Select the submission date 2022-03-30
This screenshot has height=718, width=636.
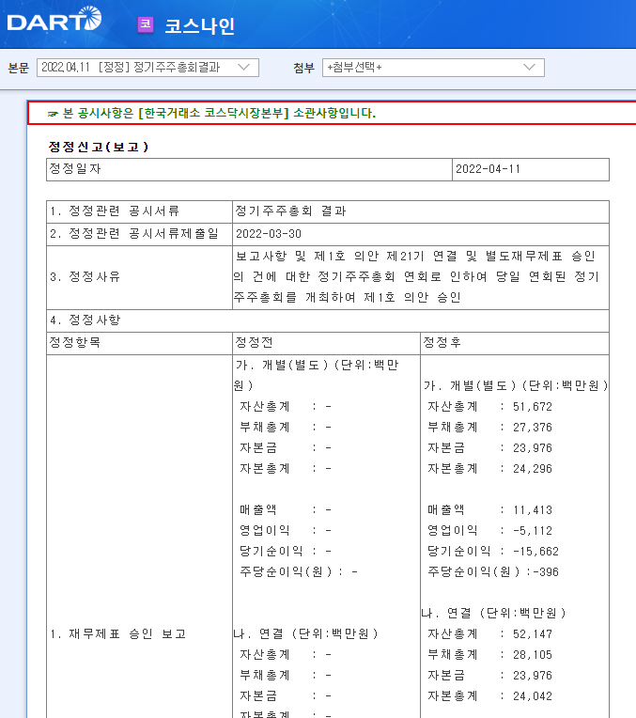[269, 233]
